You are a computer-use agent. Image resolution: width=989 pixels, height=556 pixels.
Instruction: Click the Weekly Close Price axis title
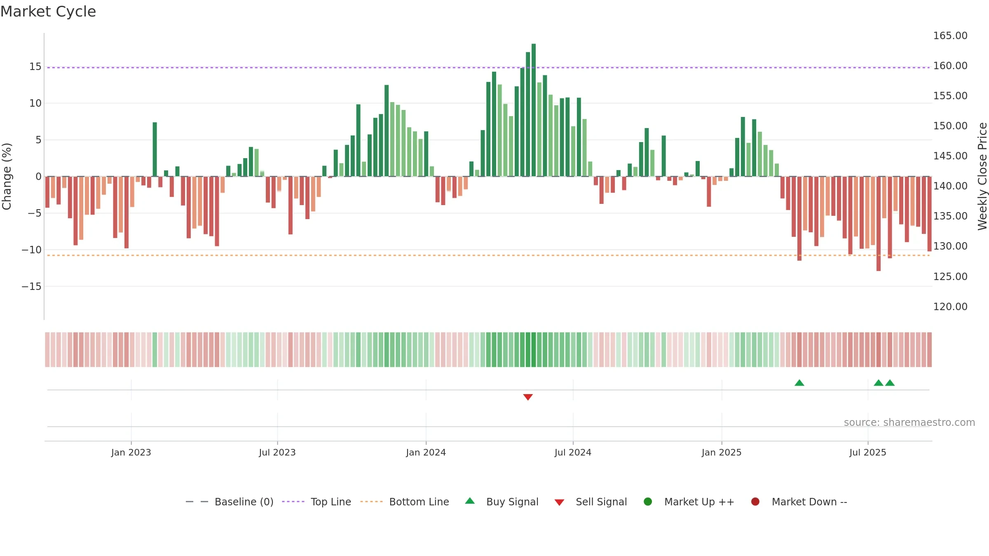pyautogui.click(x=982, y=176)
